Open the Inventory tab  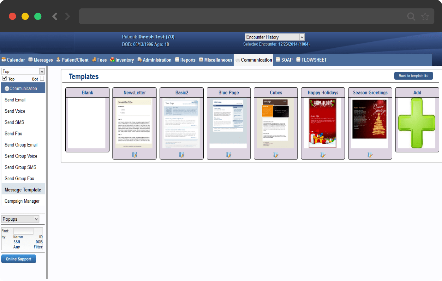click(122, 60)
